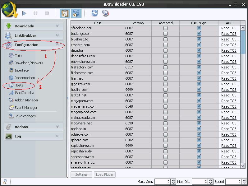The height and width of the screenshot is (186, 248).
Task: Open the Event Manager
Action: point(23,108)
